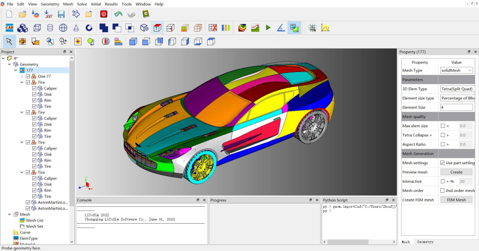Viewport: 479px width, 251px height.
Task: Click the green Undo arrow icon
Action: tap(118, 14)
